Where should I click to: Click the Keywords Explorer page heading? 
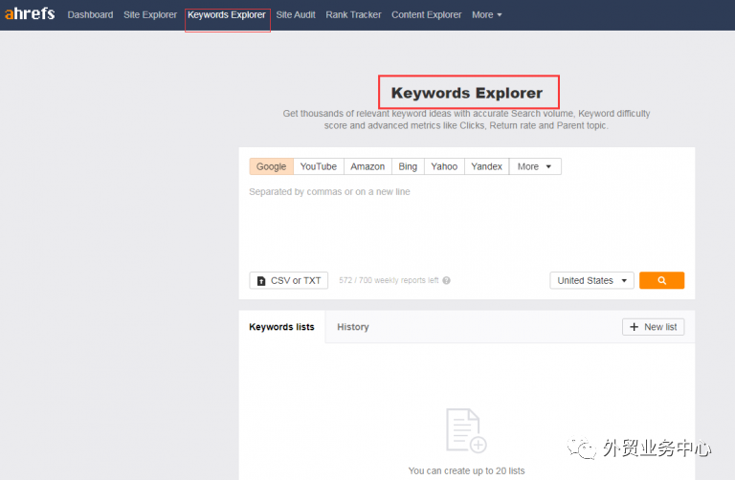pyautogui.click(x=467, y=93)
